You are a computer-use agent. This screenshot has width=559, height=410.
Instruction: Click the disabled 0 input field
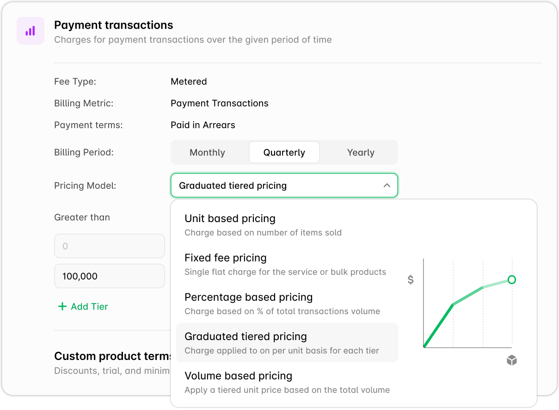pos(109,246)
